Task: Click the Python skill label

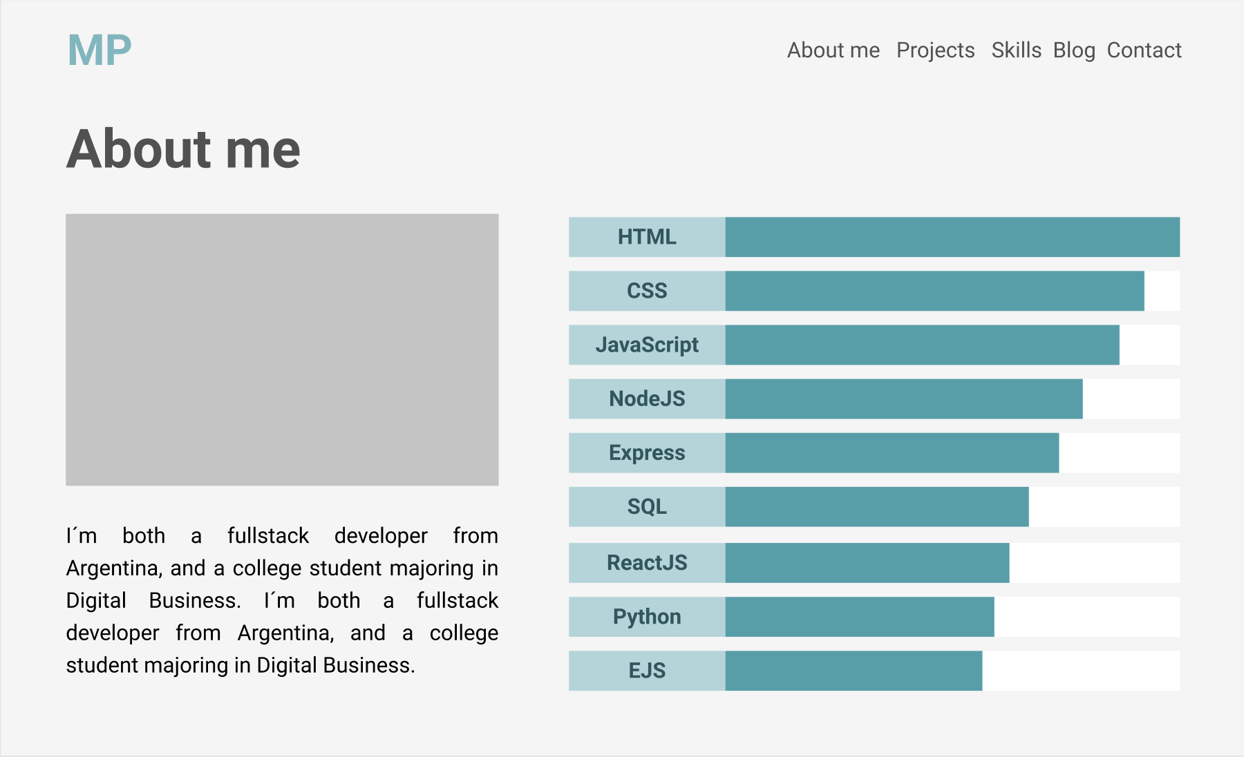Action: (x=647, y=616)
